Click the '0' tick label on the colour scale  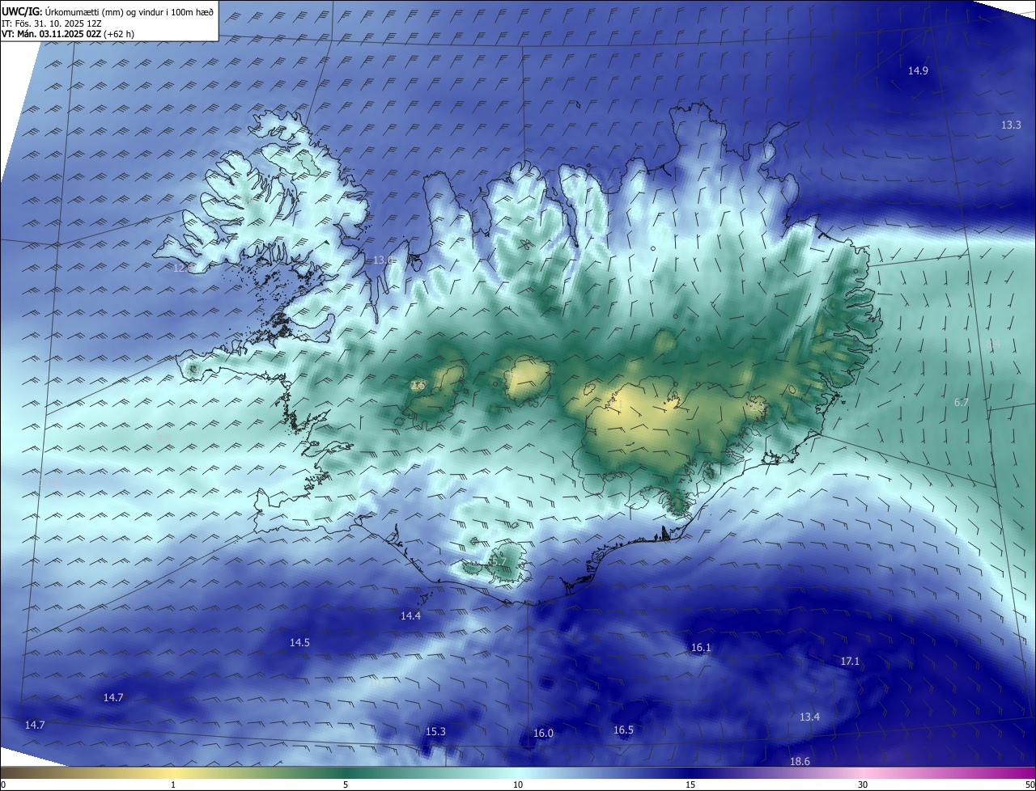point(3,785)
